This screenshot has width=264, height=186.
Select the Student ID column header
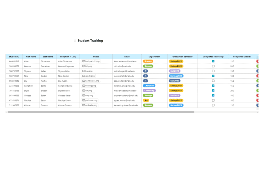coord(14,57)
